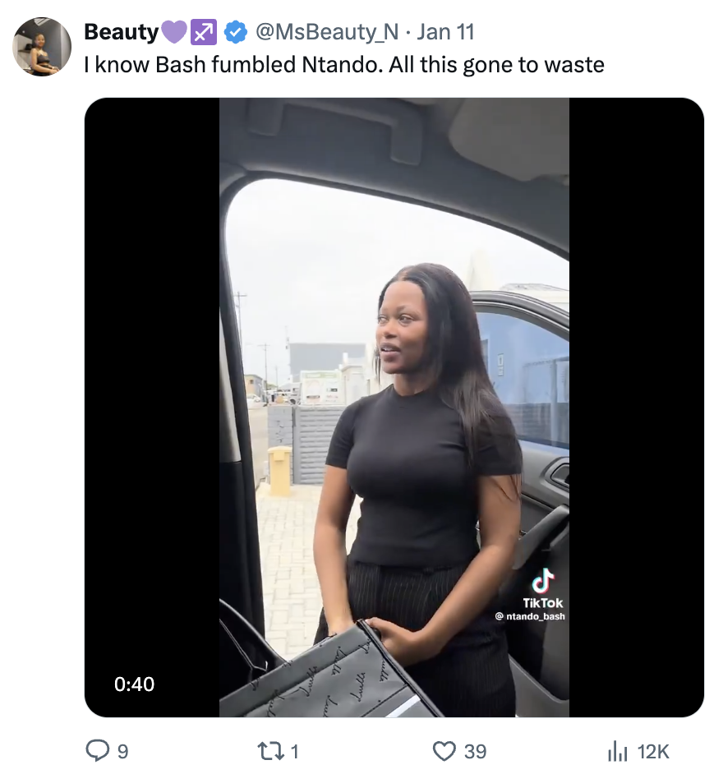This screenshot has height=774, width=723.
Task: Click the Sagittarius emoji beside the name
Action: (204, 32)
